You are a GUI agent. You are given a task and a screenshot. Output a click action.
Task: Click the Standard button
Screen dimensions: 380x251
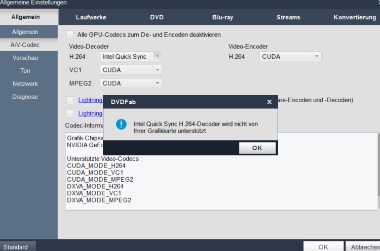tap(18, 246)
